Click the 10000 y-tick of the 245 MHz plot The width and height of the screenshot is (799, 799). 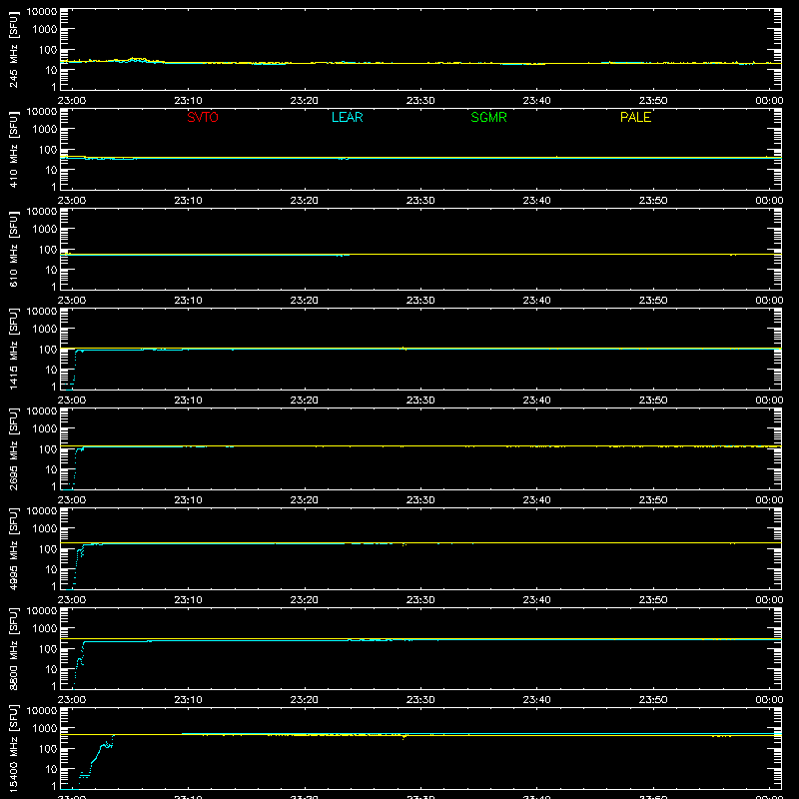tap(42, 12)
